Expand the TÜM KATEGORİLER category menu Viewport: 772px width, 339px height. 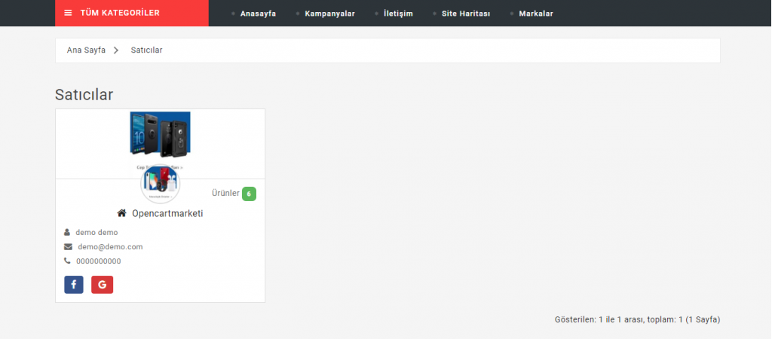pyautogui.click(x=120, y=13)
